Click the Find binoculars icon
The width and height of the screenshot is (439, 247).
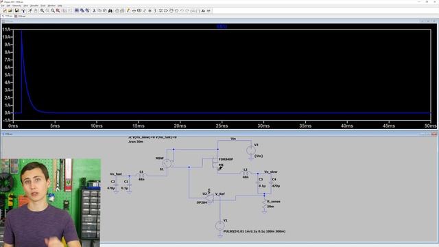point(110,11)
